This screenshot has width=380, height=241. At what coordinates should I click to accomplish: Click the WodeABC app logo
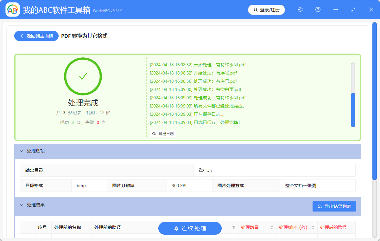pyautogui.click(x=12, y=10)
